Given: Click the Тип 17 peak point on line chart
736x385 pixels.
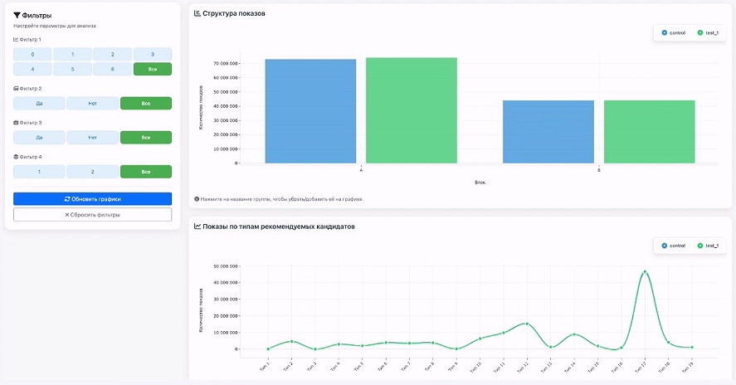Looking at the screenshot, I should pyautogui.click(x=645, y=272).
